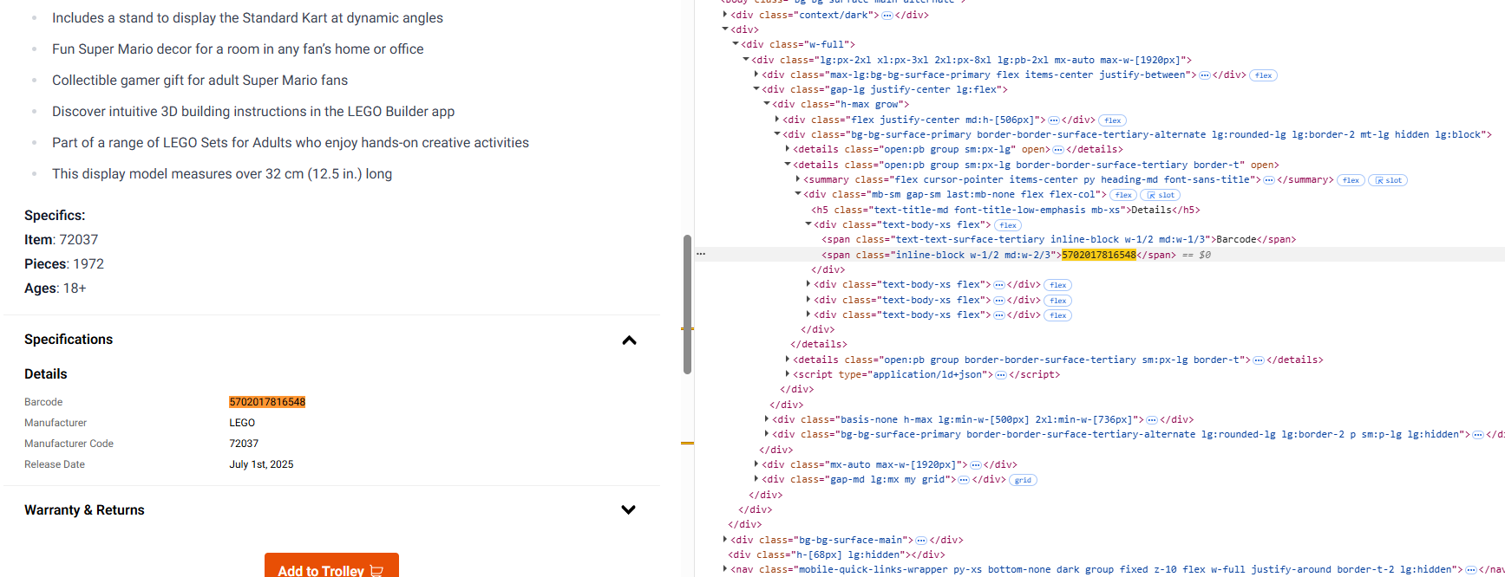Click the Pieces: 1972 text
Image resolution: width=1505 pixels, height=577 pixels.
(64, 264)
